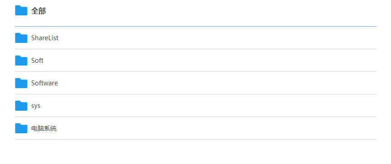Open the 全部 root directory heading

(38, 11)
